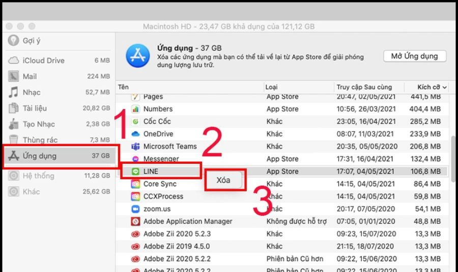458x272 pixels.
Task: Click the Tài liệu documents icon
Action: click(x=13, y=108)
